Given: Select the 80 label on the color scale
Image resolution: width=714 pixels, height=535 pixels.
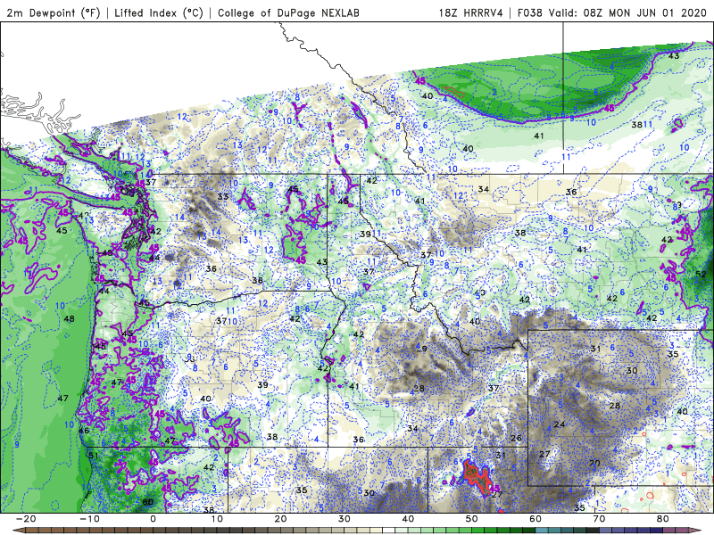Looking at the screenshot, I should 663,519.
